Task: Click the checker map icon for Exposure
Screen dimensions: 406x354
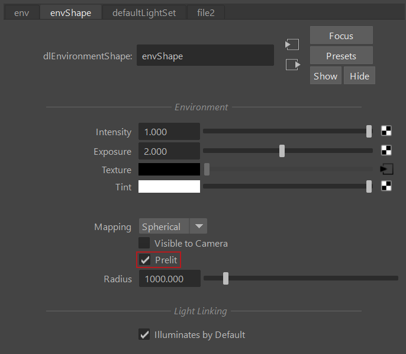Action: click(386, 151)
